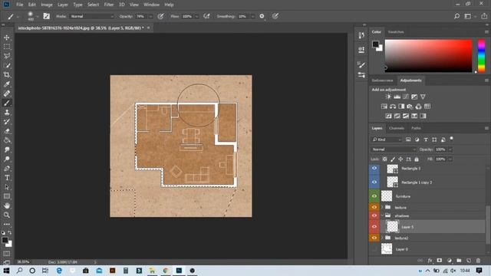Screen dimensions: 491x276
Task: Open the Filter menu
Action: [x=109, y=5]
